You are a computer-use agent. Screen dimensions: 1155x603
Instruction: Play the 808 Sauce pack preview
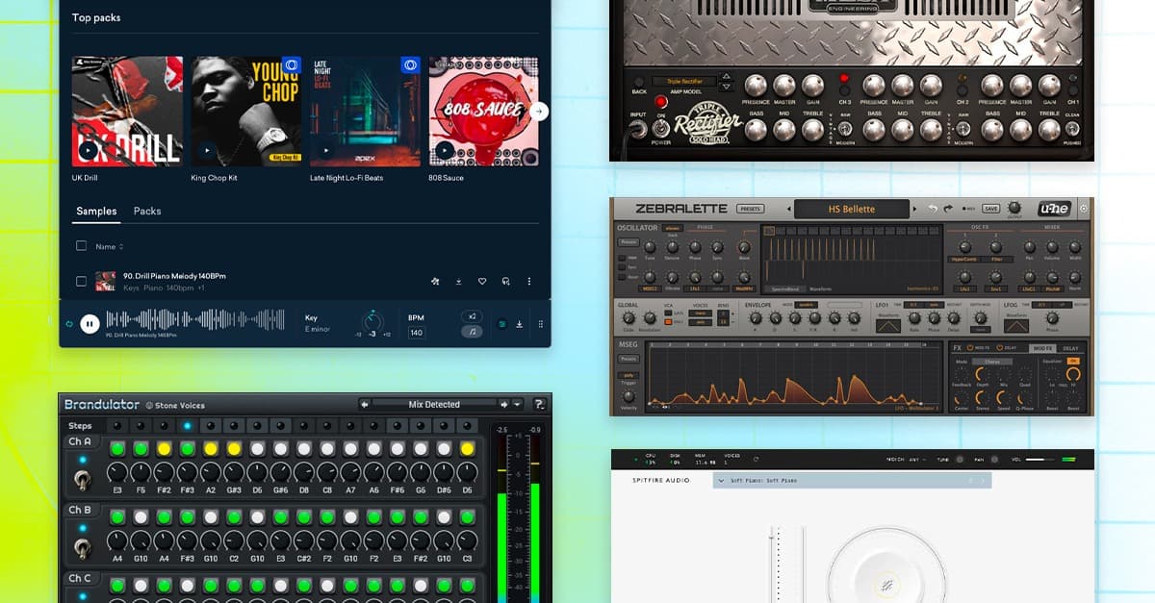(x=445, y=150)
